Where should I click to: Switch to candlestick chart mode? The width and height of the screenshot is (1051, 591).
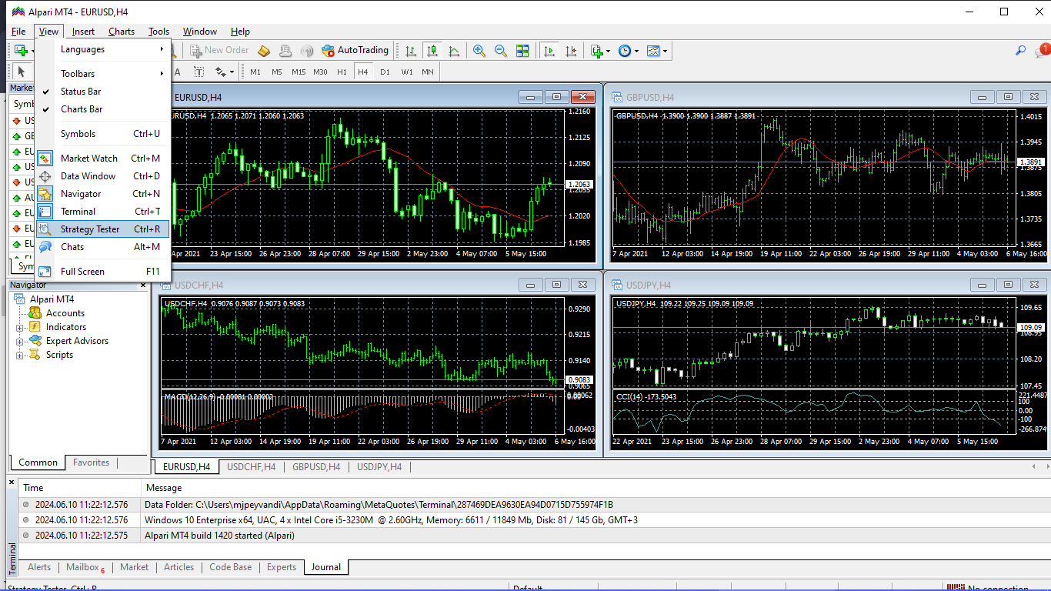(432, 51)
